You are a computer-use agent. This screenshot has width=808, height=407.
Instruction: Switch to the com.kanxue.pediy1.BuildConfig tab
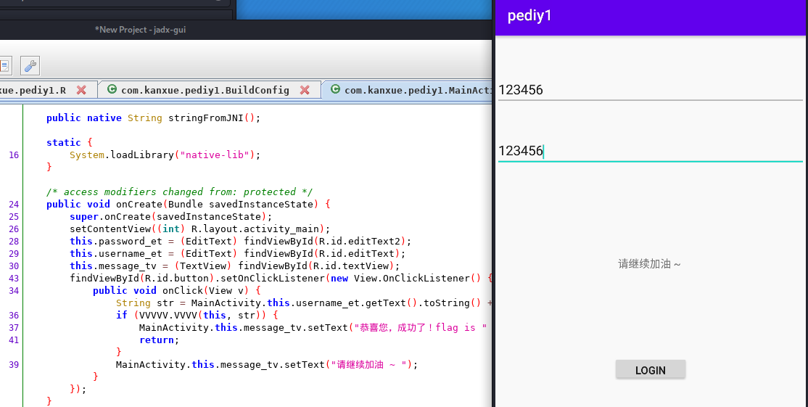[x=205, y=90]
